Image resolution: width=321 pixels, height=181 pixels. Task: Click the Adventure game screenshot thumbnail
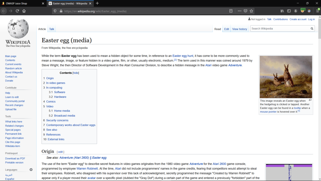[289, 172]
